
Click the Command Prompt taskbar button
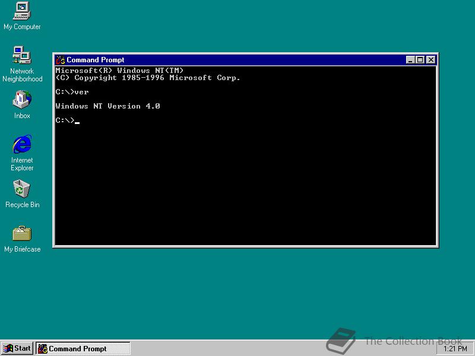(x=83, y=348)
